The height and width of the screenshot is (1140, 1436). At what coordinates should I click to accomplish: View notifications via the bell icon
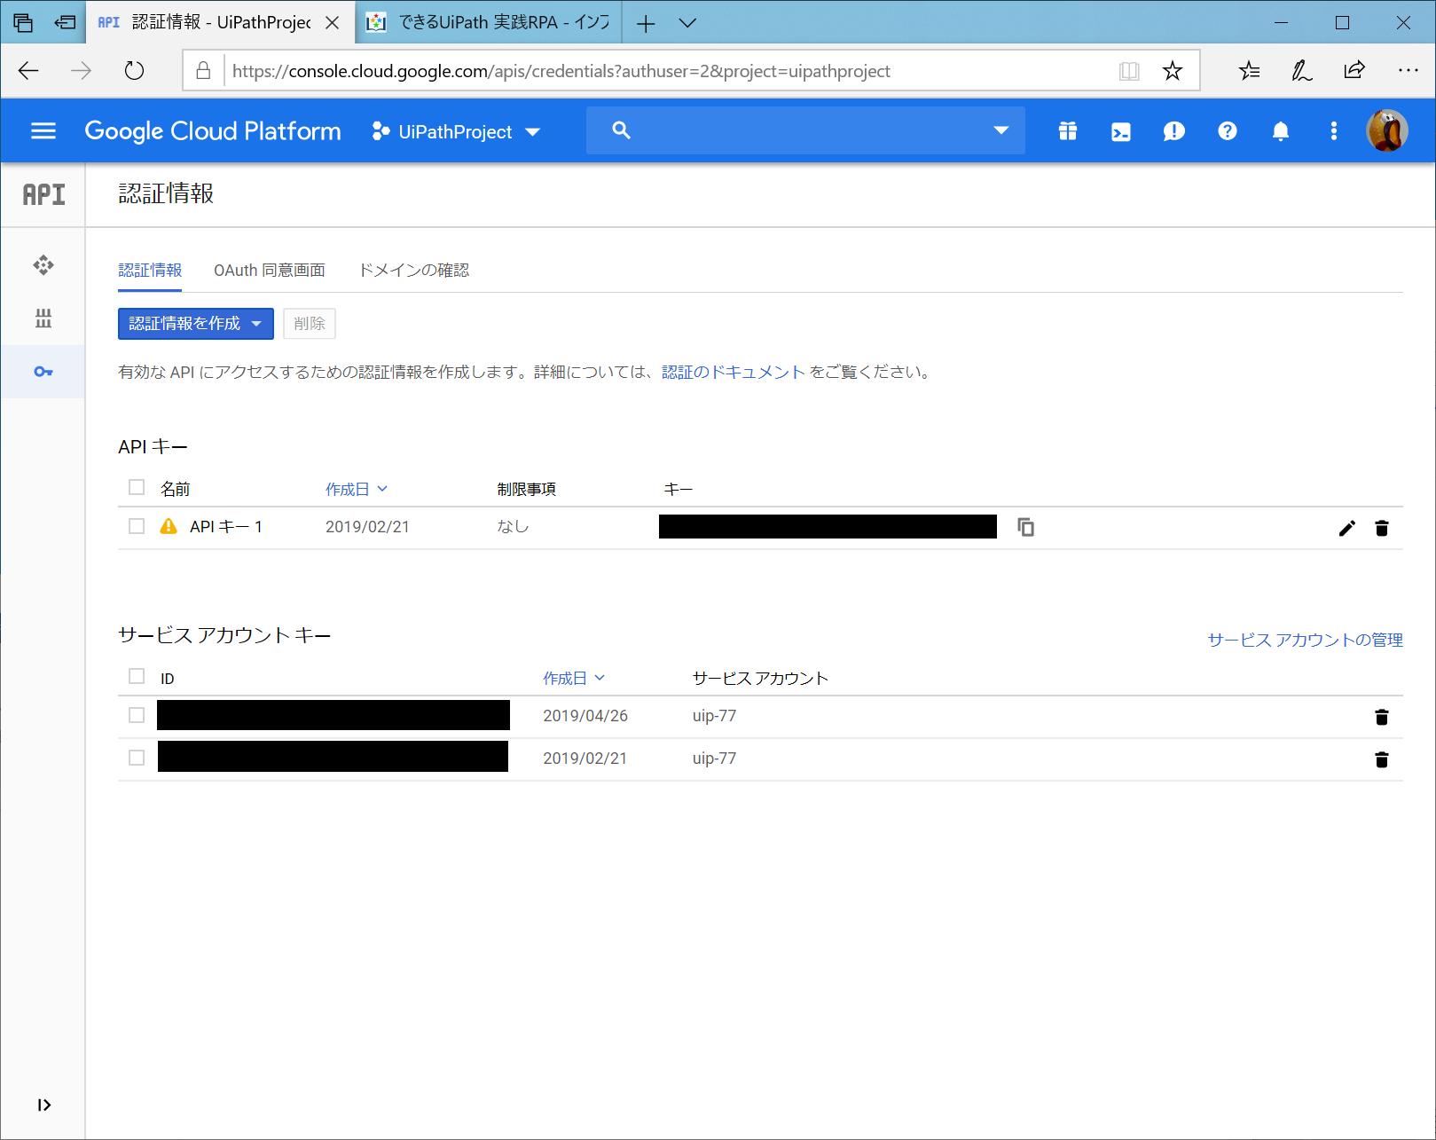pyautogui.click(x=1280, y=130)
